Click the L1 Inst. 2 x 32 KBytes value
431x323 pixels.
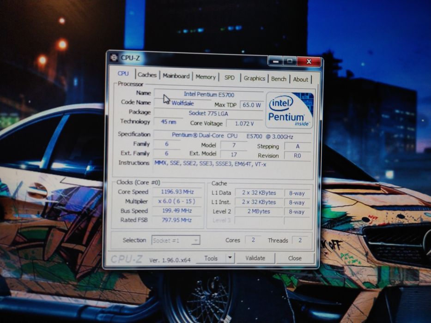[259, 202]
